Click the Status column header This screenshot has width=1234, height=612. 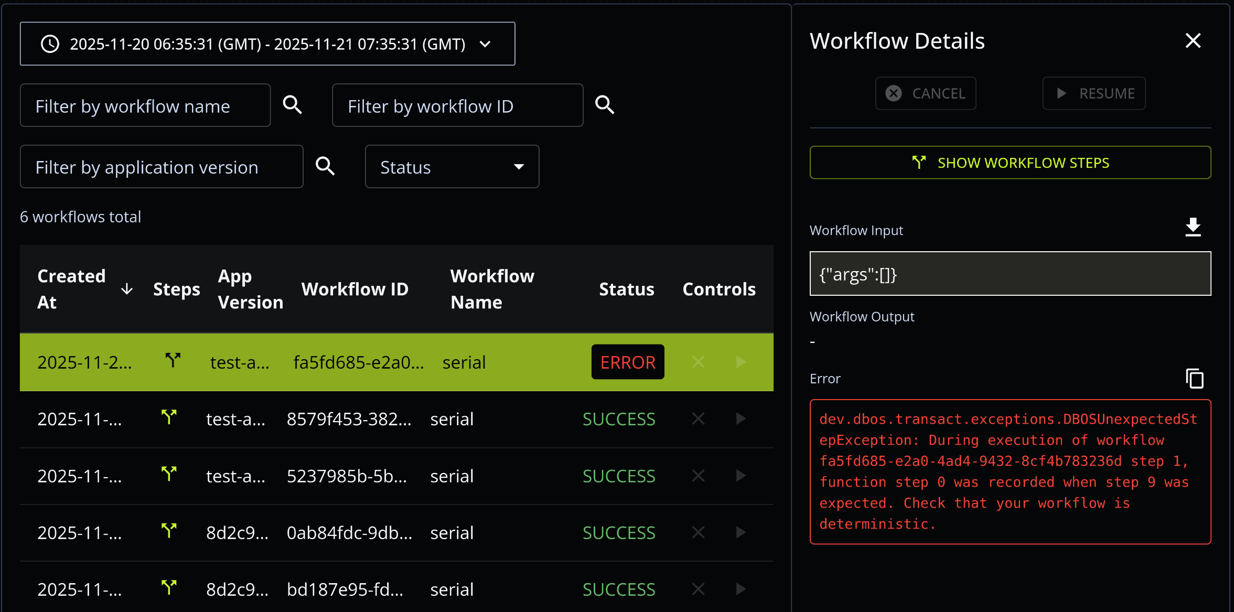coord(626,289)
